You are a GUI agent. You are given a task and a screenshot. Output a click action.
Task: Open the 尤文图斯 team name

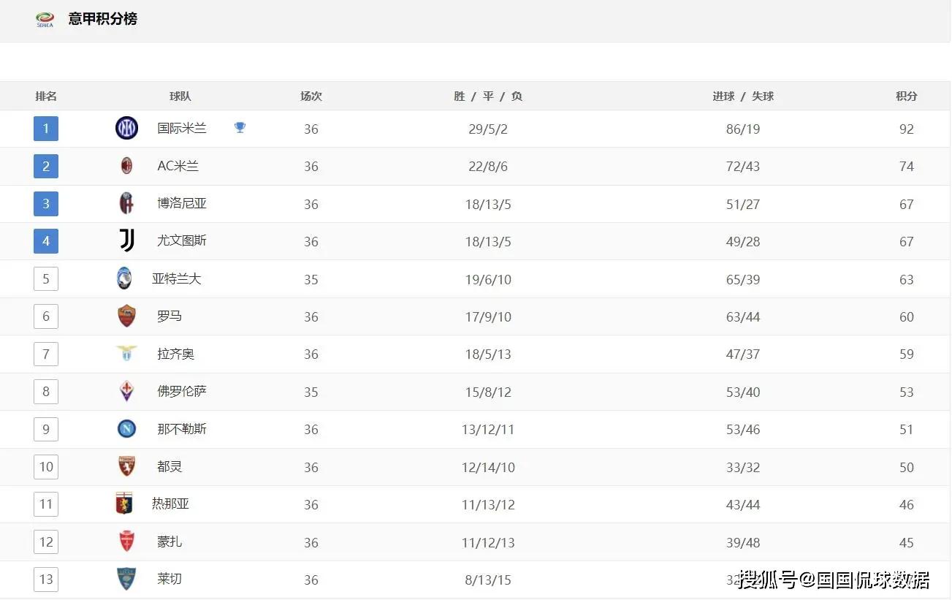coord(182,240)
